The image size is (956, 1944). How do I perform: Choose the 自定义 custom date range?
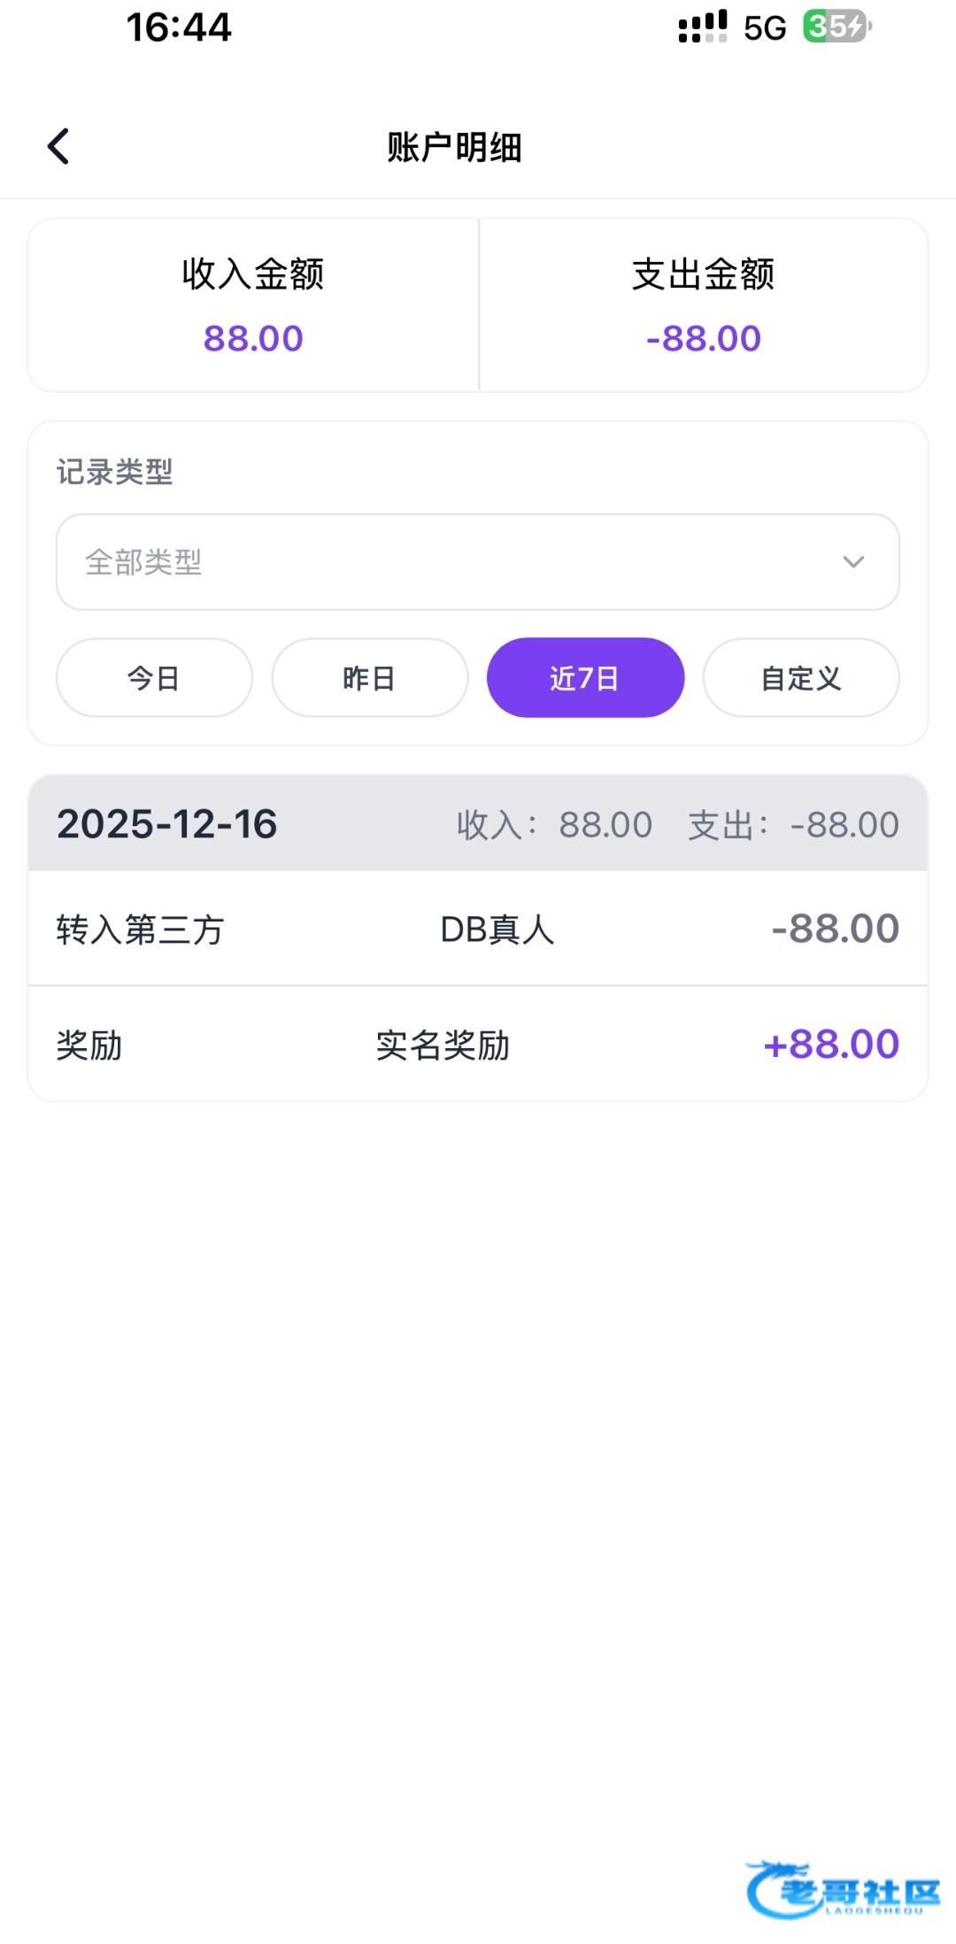tap(801, 678)
